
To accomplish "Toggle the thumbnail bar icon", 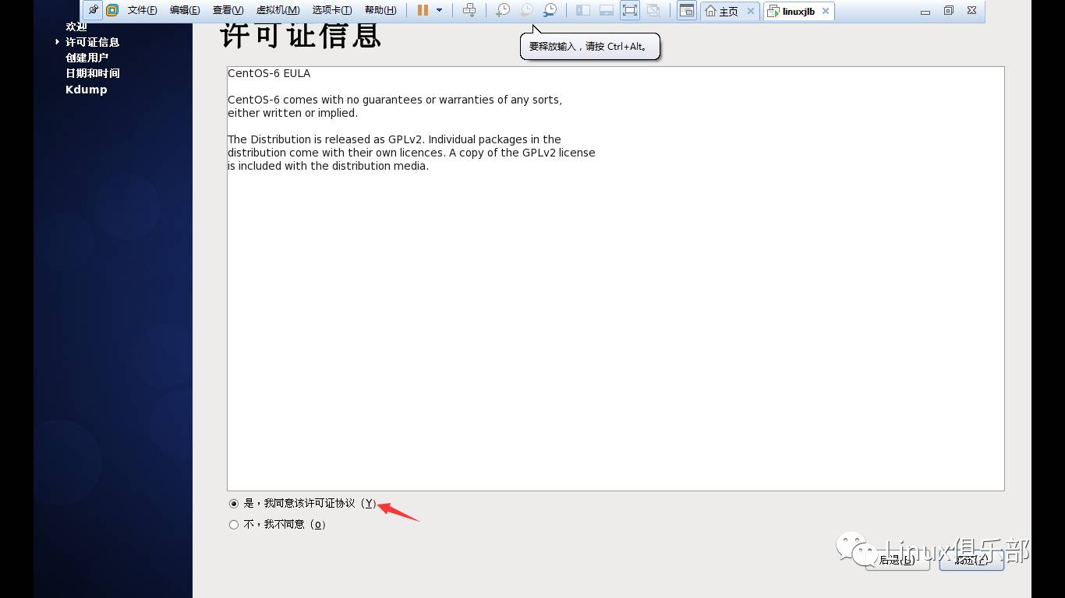I will (607, 10).
